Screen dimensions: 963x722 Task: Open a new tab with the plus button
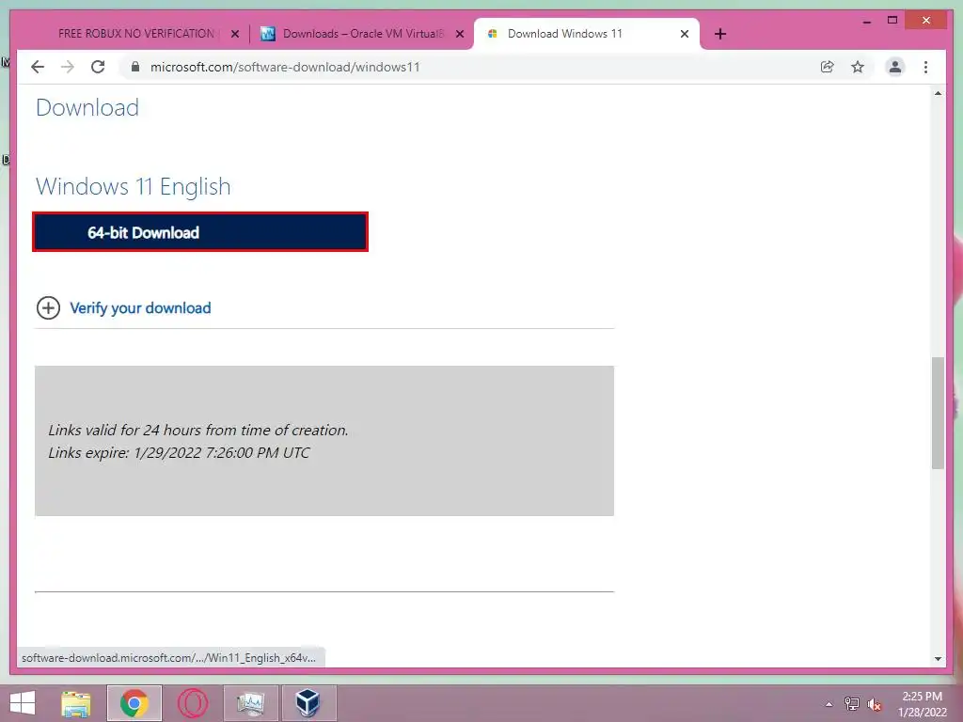point(720,34)
